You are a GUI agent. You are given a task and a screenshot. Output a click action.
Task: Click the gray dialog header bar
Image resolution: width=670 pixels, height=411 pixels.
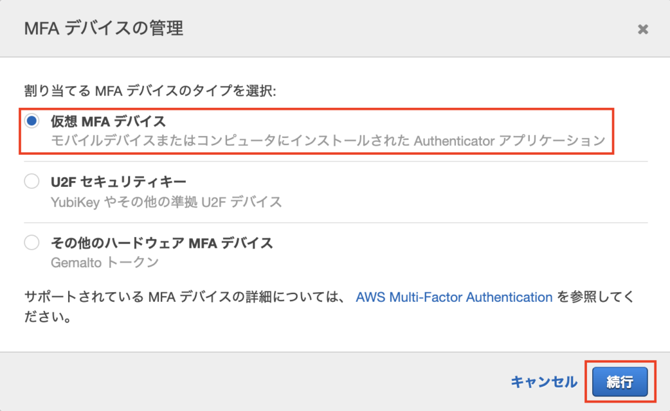tap(393, 29)
